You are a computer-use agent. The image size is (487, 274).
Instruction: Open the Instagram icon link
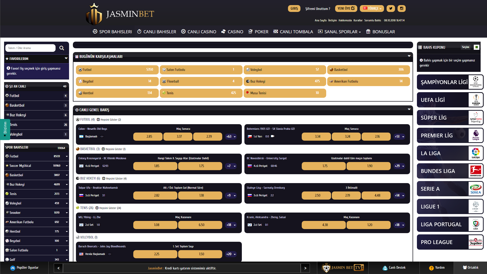[x=401, y=8]
